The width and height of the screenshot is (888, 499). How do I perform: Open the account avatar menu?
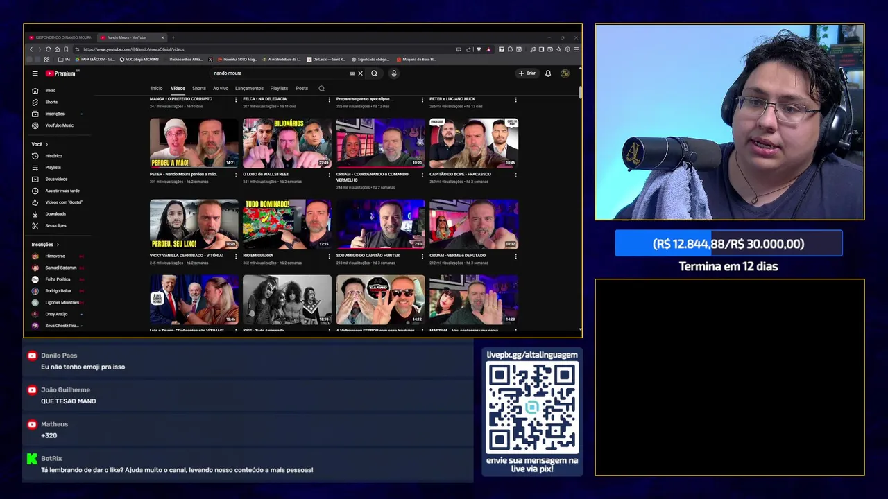tap(565, 73)
